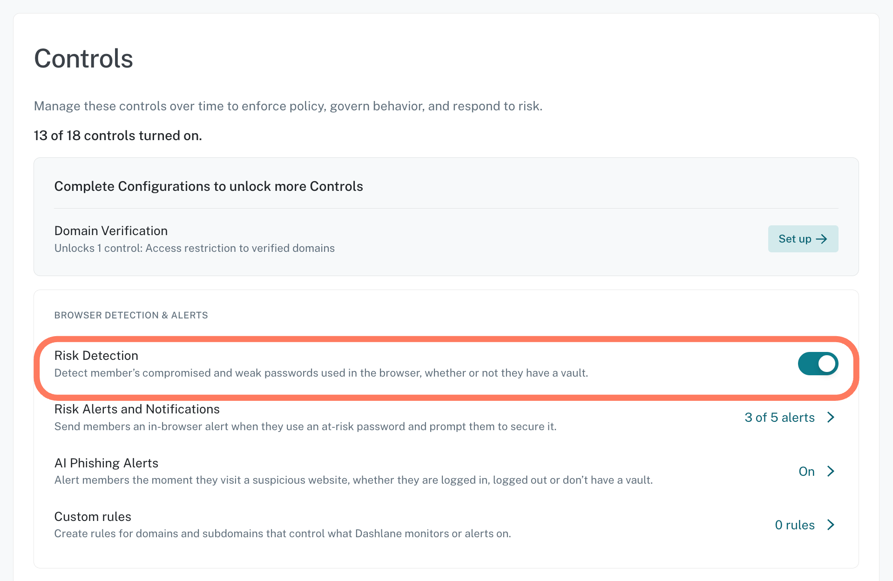Click the 3 of 5 alerts link
The height and width of the screenshot is (581, 893).
click(x=779, y=417)
